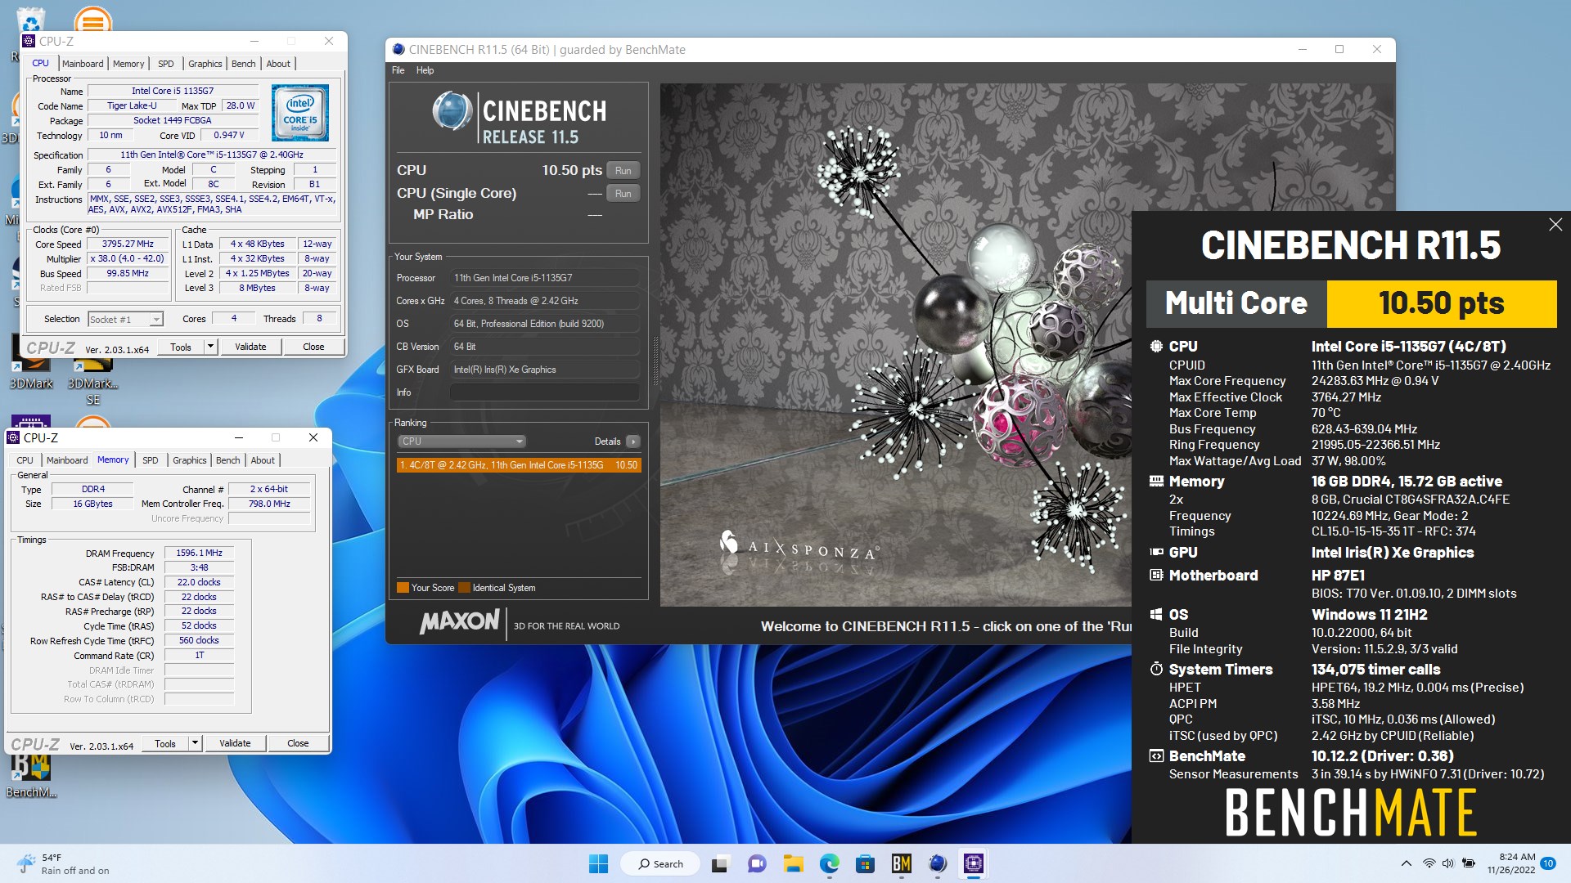Click the taskbar Search box
This screenshot has height=883, width=1571.
point(659,863)
